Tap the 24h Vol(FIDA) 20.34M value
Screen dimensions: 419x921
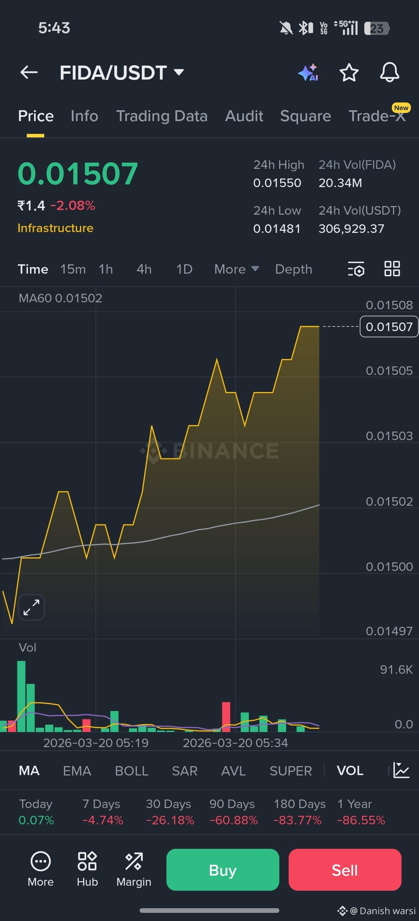coord(340,183)
